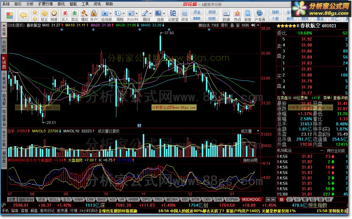Click the 指标说明 button
The image size is (352, 219).
[x=250, y=160]
